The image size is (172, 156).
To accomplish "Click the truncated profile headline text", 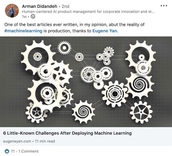I will click(88, 11).
